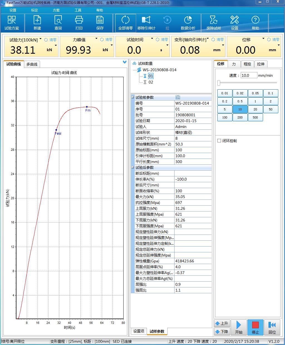Click the 打印 print icon
The image size is (285, 345).
tap(79, 23)
